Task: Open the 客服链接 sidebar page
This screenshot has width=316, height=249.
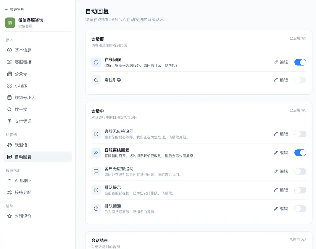Action: click(38, 62)
